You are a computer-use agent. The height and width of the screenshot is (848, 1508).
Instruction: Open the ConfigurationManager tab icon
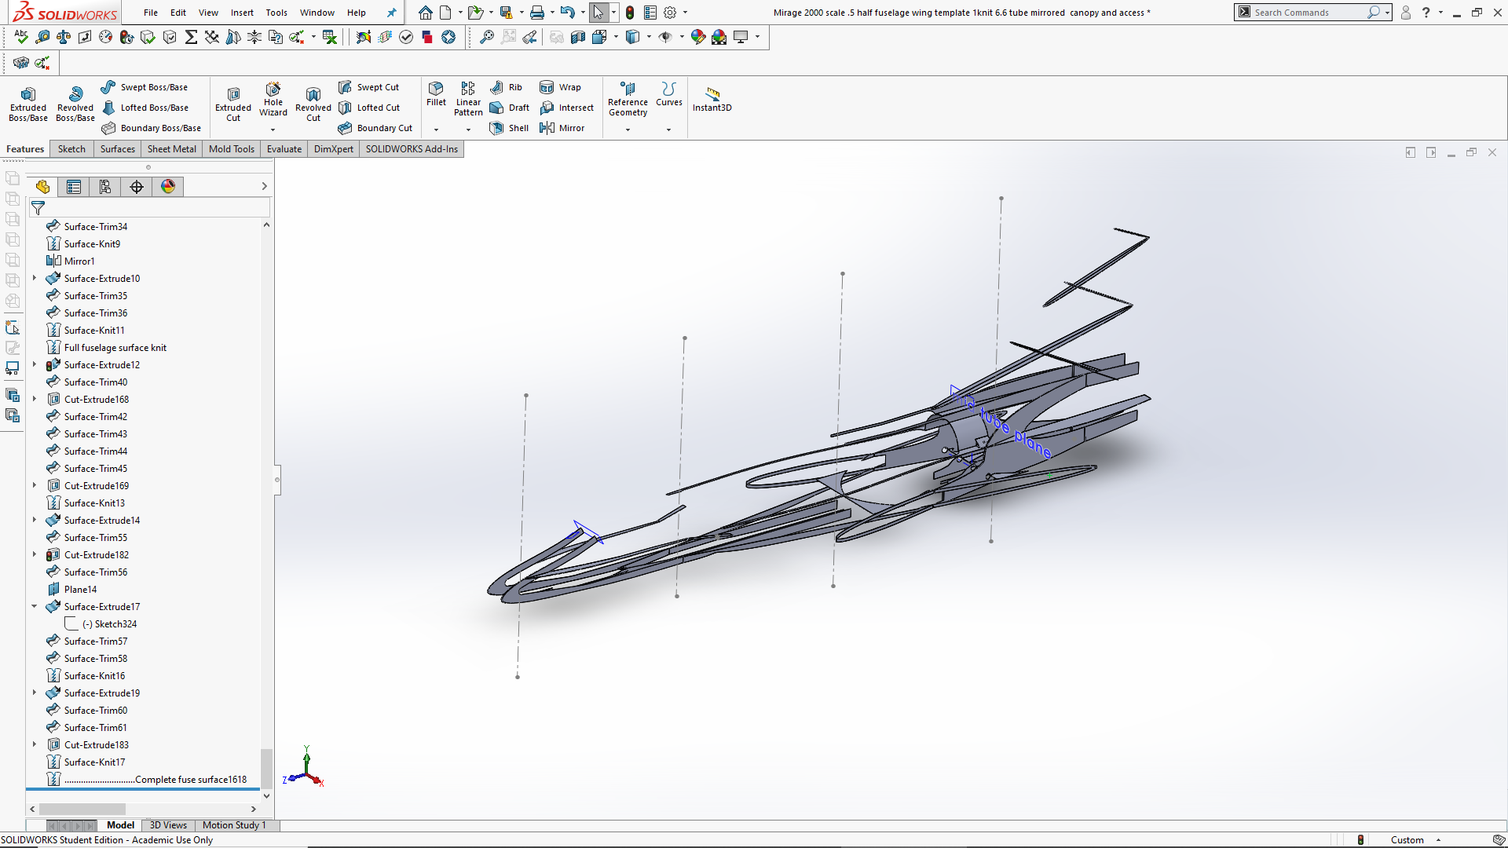click(x=105, y=186)
